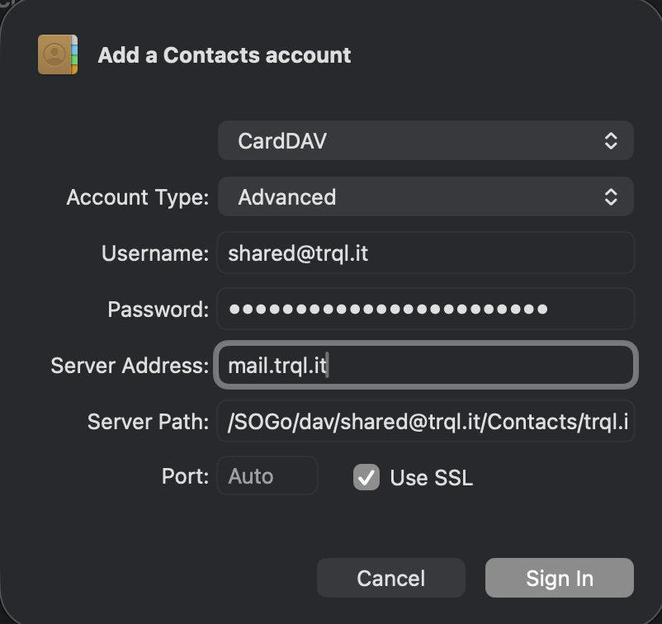Click the Use SSL text label
Image resolution: width=662 pixels, height=624 pixels.
point(431,478)
